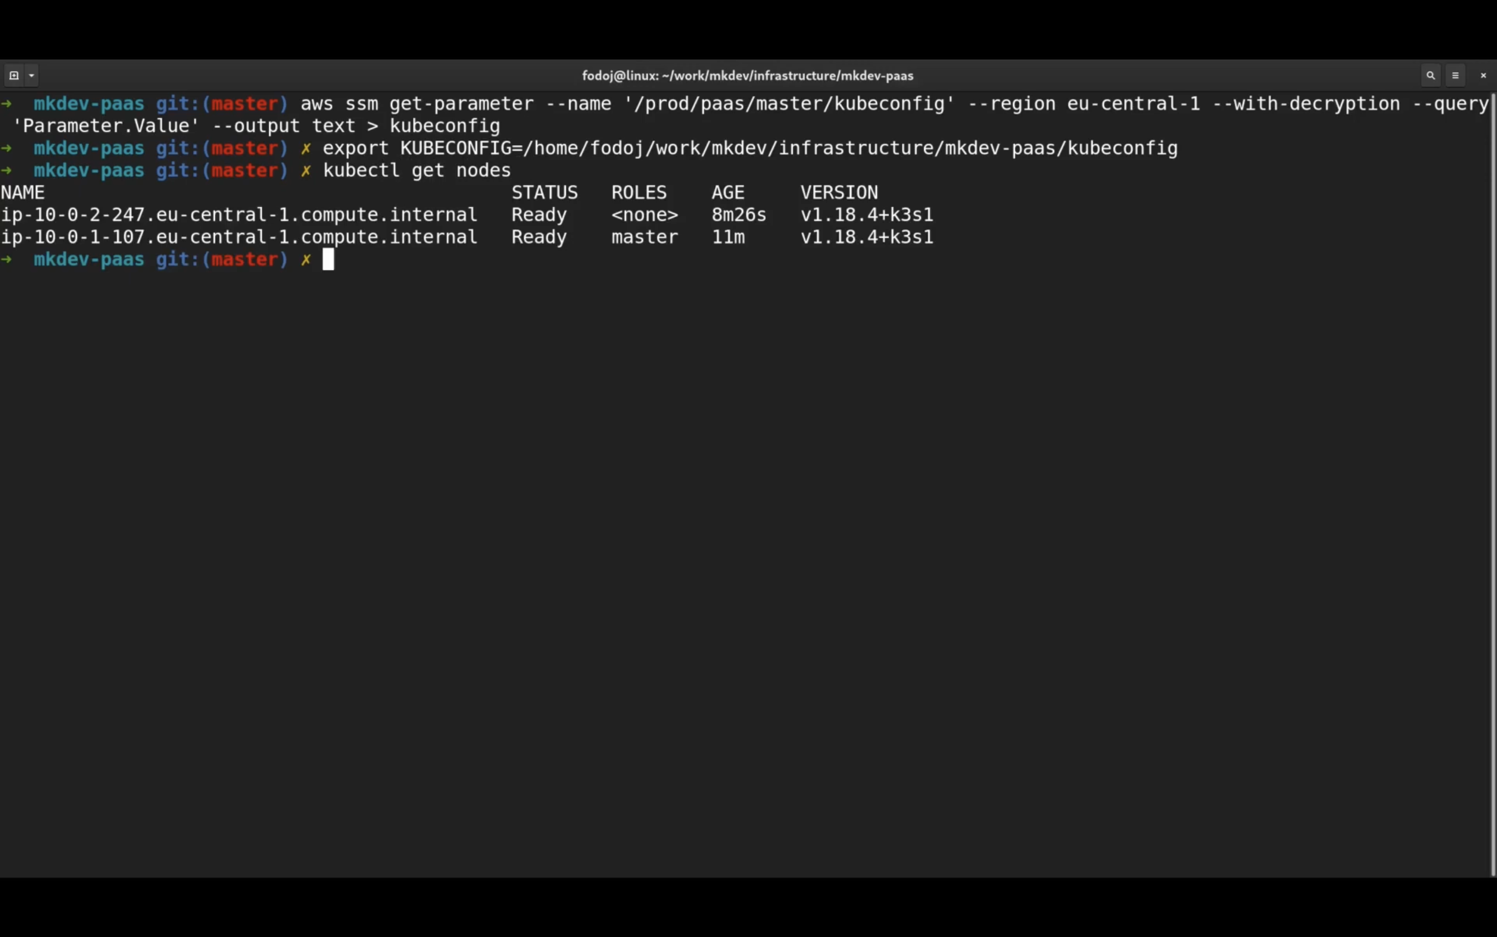Viewport: 1497px width, 937px height.
Task: Click terminal title bar input field
Action: coord(748,75)
